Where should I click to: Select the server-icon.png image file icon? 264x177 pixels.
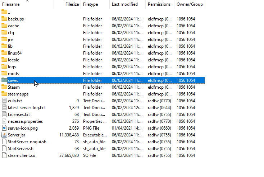[4, 128]
